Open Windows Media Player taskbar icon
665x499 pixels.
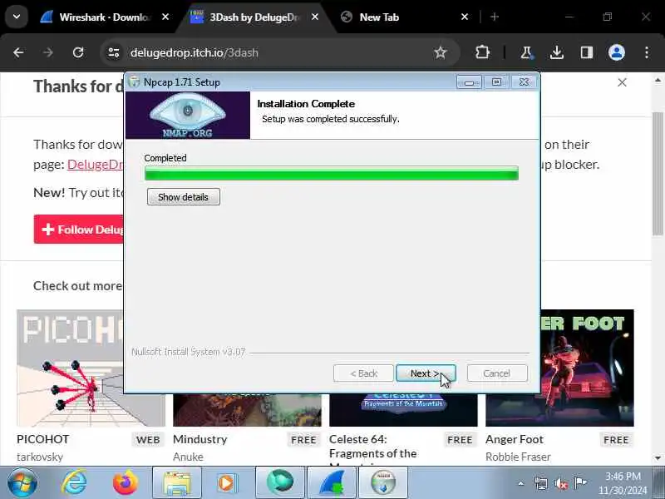pyautogui.click(x=228, y=482)
